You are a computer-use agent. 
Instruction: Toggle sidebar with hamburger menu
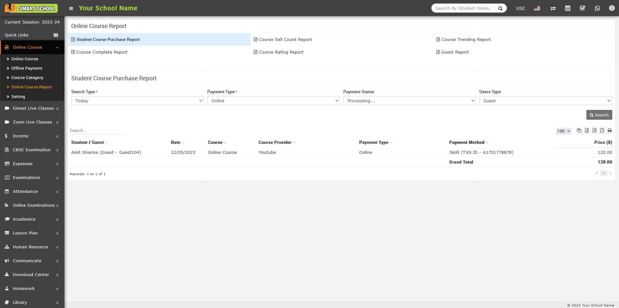(71, 9)
